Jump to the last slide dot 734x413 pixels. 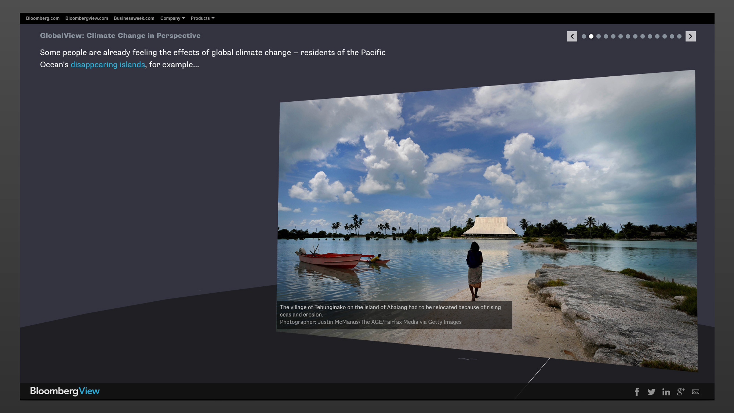tap(679, 36)
